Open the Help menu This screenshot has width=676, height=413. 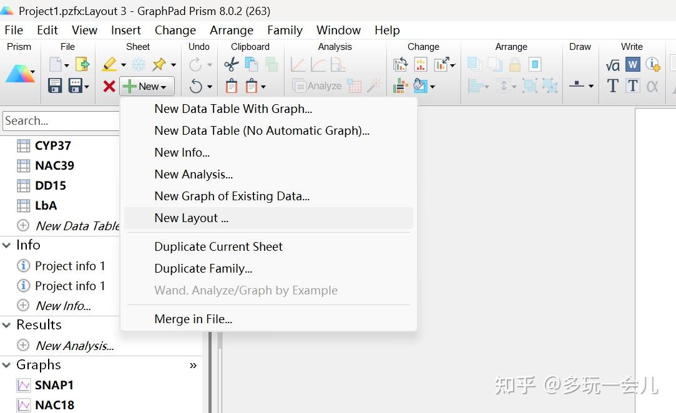pyautogui.click(x=387, y=30)
